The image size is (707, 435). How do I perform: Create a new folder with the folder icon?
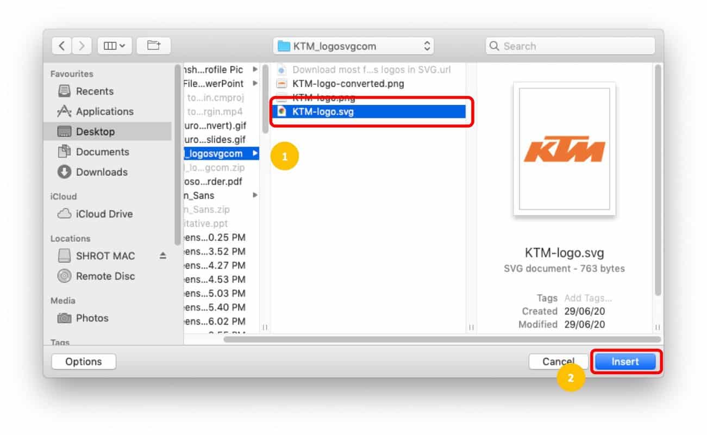pyautogui.click(x=153, y=46)
